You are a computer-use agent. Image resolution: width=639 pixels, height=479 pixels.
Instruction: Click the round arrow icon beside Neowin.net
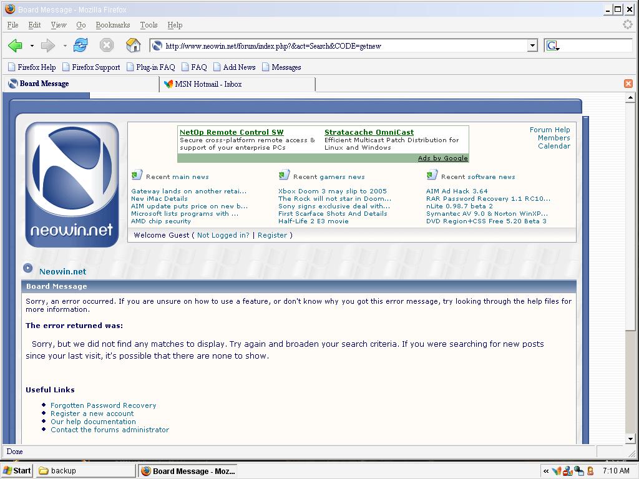click(x=27, y=268)
